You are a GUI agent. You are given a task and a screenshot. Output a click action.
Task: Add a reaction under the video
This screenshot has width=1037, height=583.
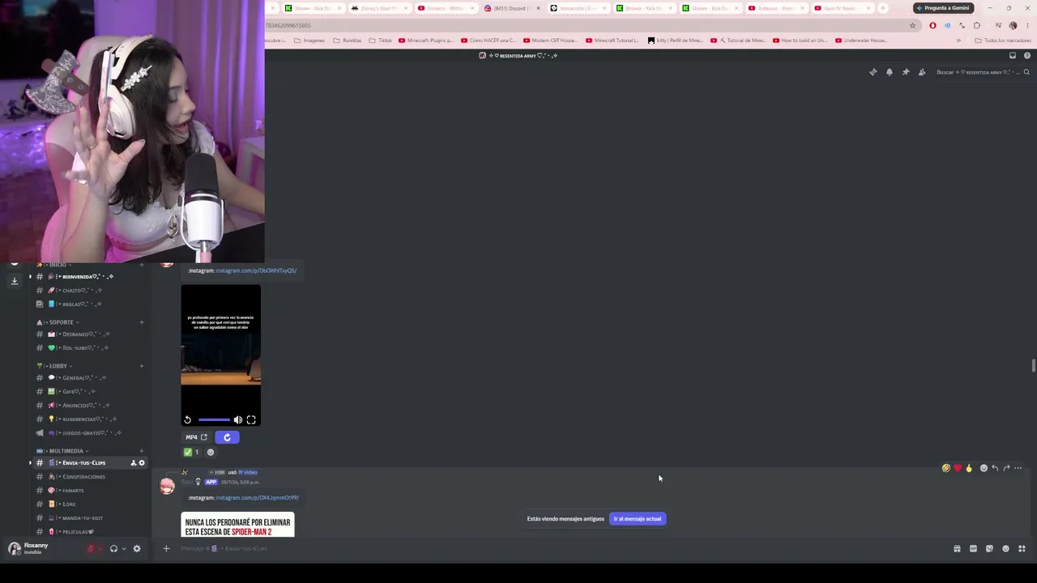tap(211, 453)
